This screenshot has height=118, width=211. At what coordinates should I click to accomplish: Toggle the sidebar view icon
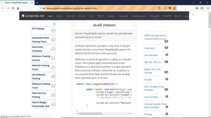[202, 8]
